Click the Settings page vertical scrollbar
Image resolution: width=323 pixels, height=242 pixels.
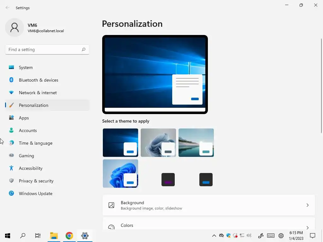tap(321, 86)
